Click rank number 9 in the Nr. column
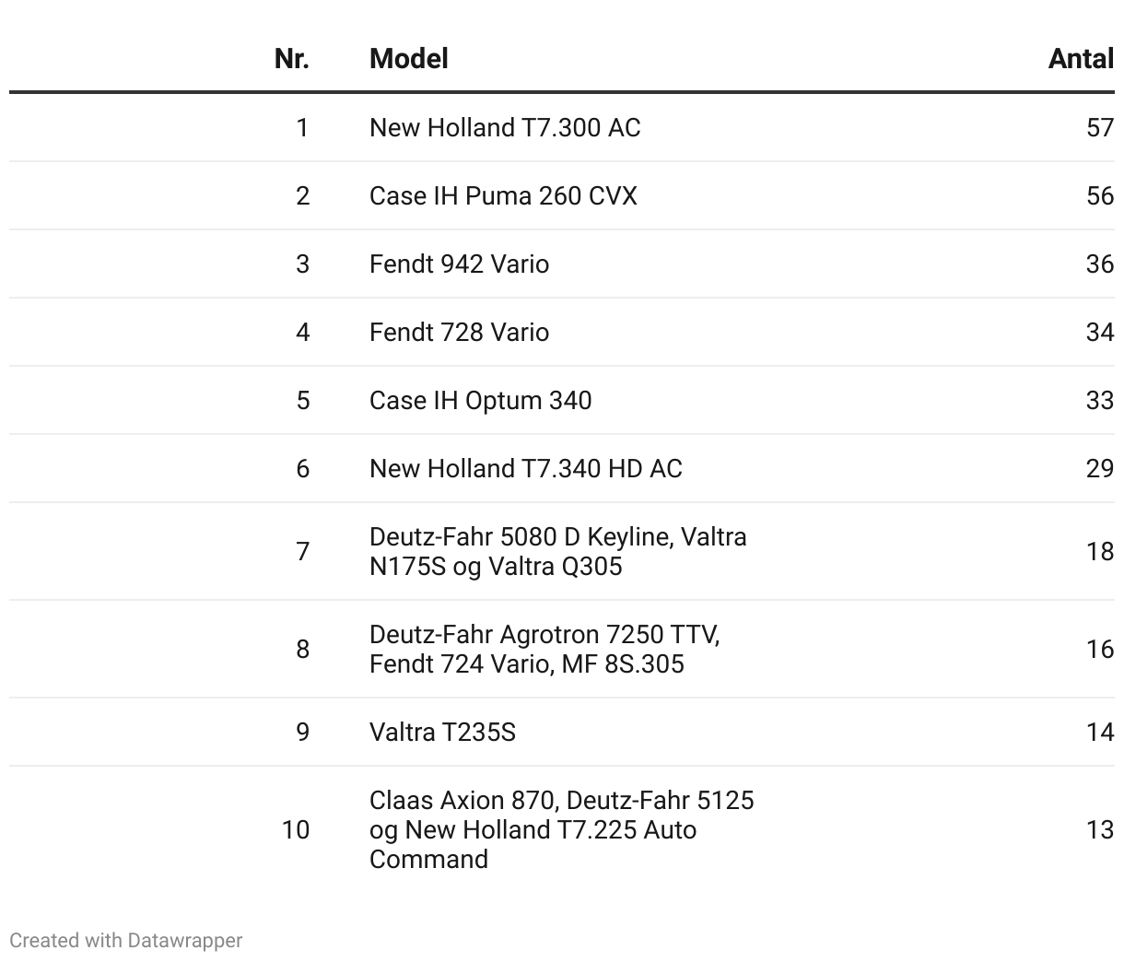This screenshot has width=1124, height=962. pyautogui.click(x=302, y=732)
